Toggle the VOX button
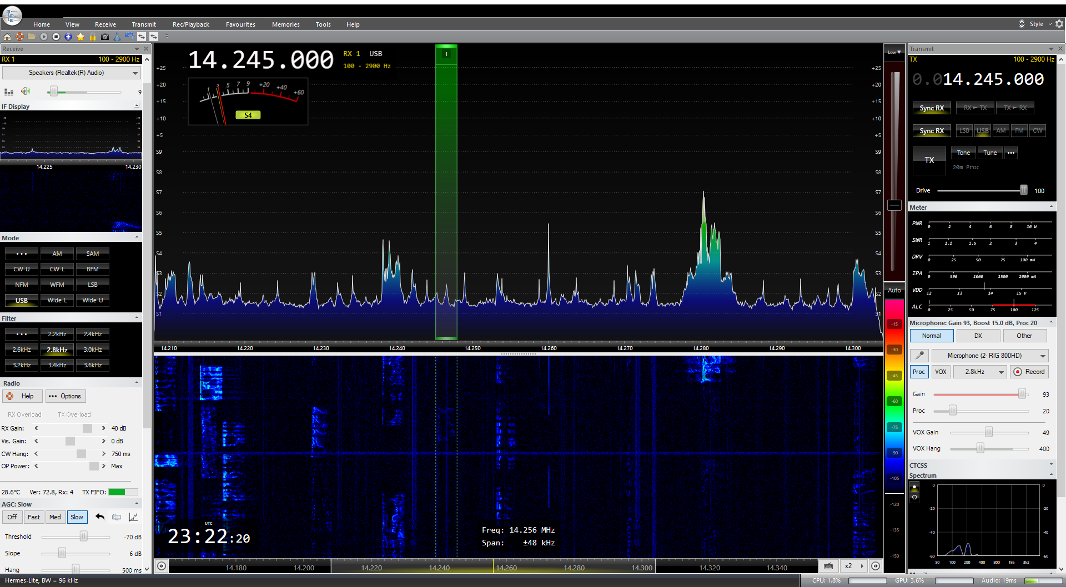This screenshot has width=1066, height=587. tap(941, 372)
